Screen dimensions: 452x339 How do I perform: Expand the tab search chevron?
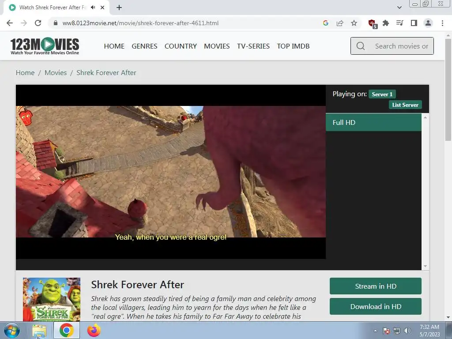pos(399,8)
